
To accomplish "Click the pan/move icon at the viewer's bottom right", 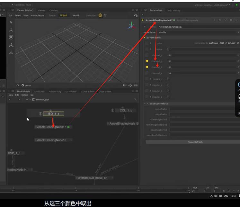I will (x=130, y=85).
